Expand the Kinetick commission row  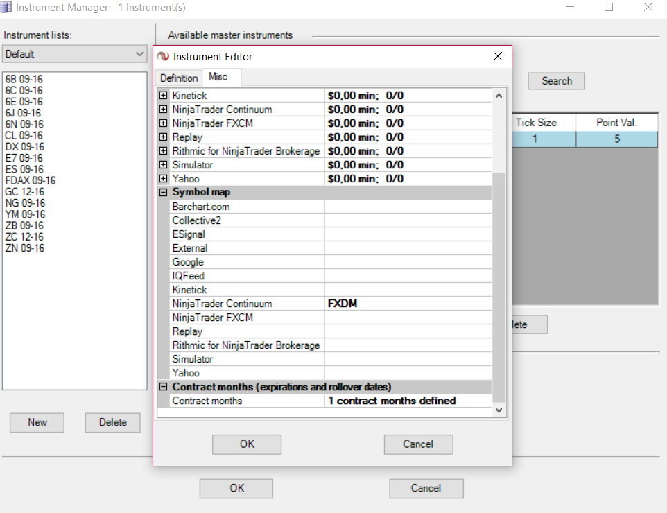pyautogui.click(x=163, y=96)
